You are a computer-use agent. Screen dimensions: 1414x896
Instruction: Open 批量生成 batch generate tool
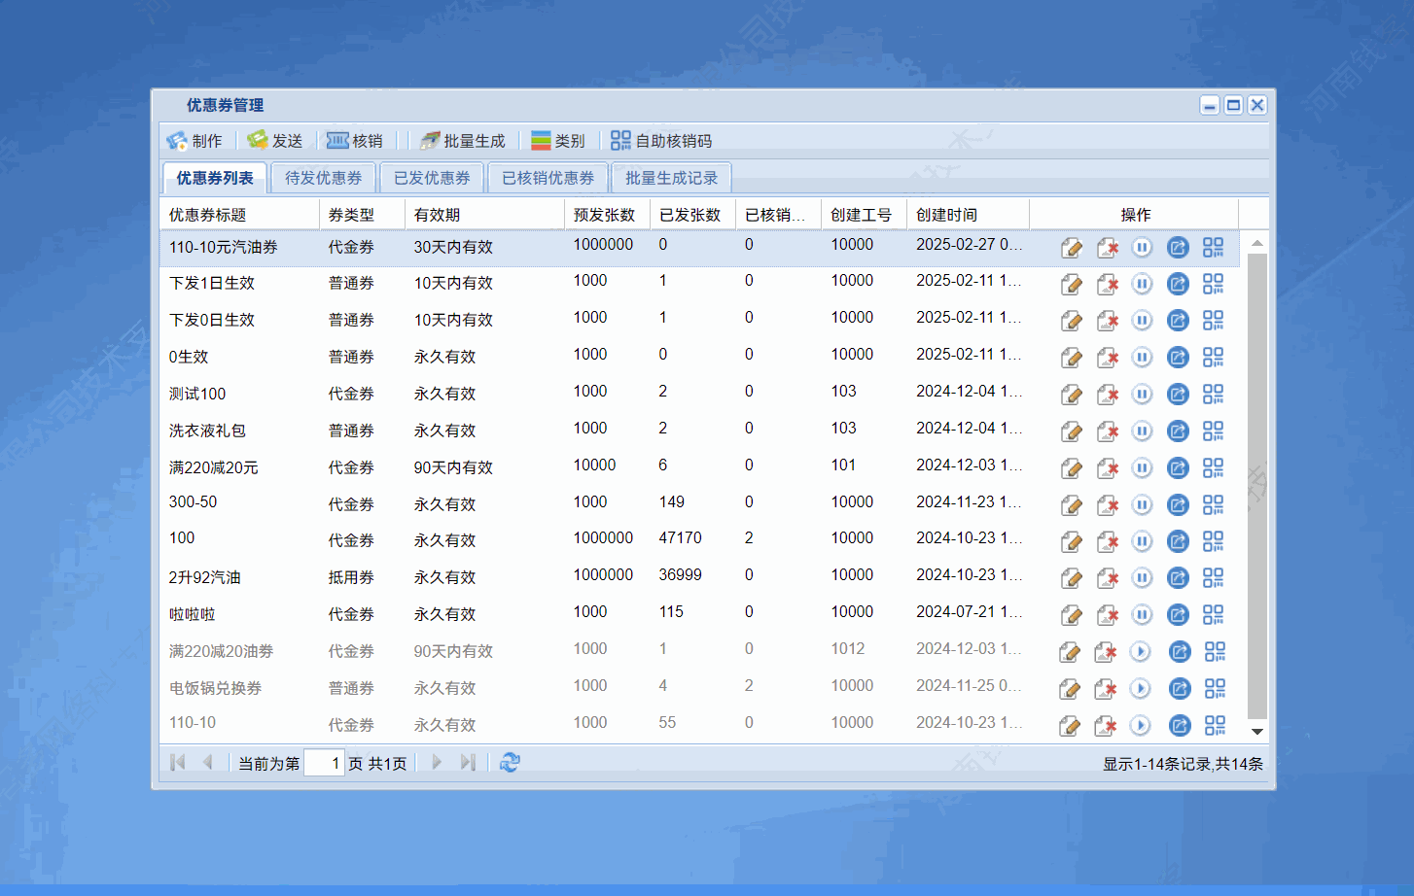(463, 141)
